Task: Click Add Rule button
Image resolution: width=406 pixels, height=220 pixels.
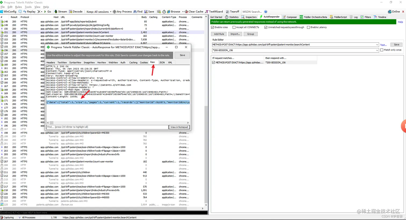Action: 219,34
